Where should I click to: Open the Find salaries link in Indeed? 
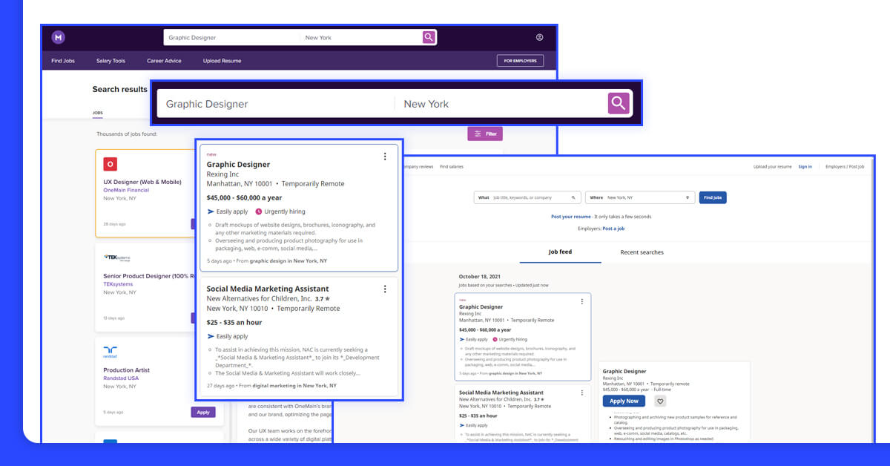point(451,167)
